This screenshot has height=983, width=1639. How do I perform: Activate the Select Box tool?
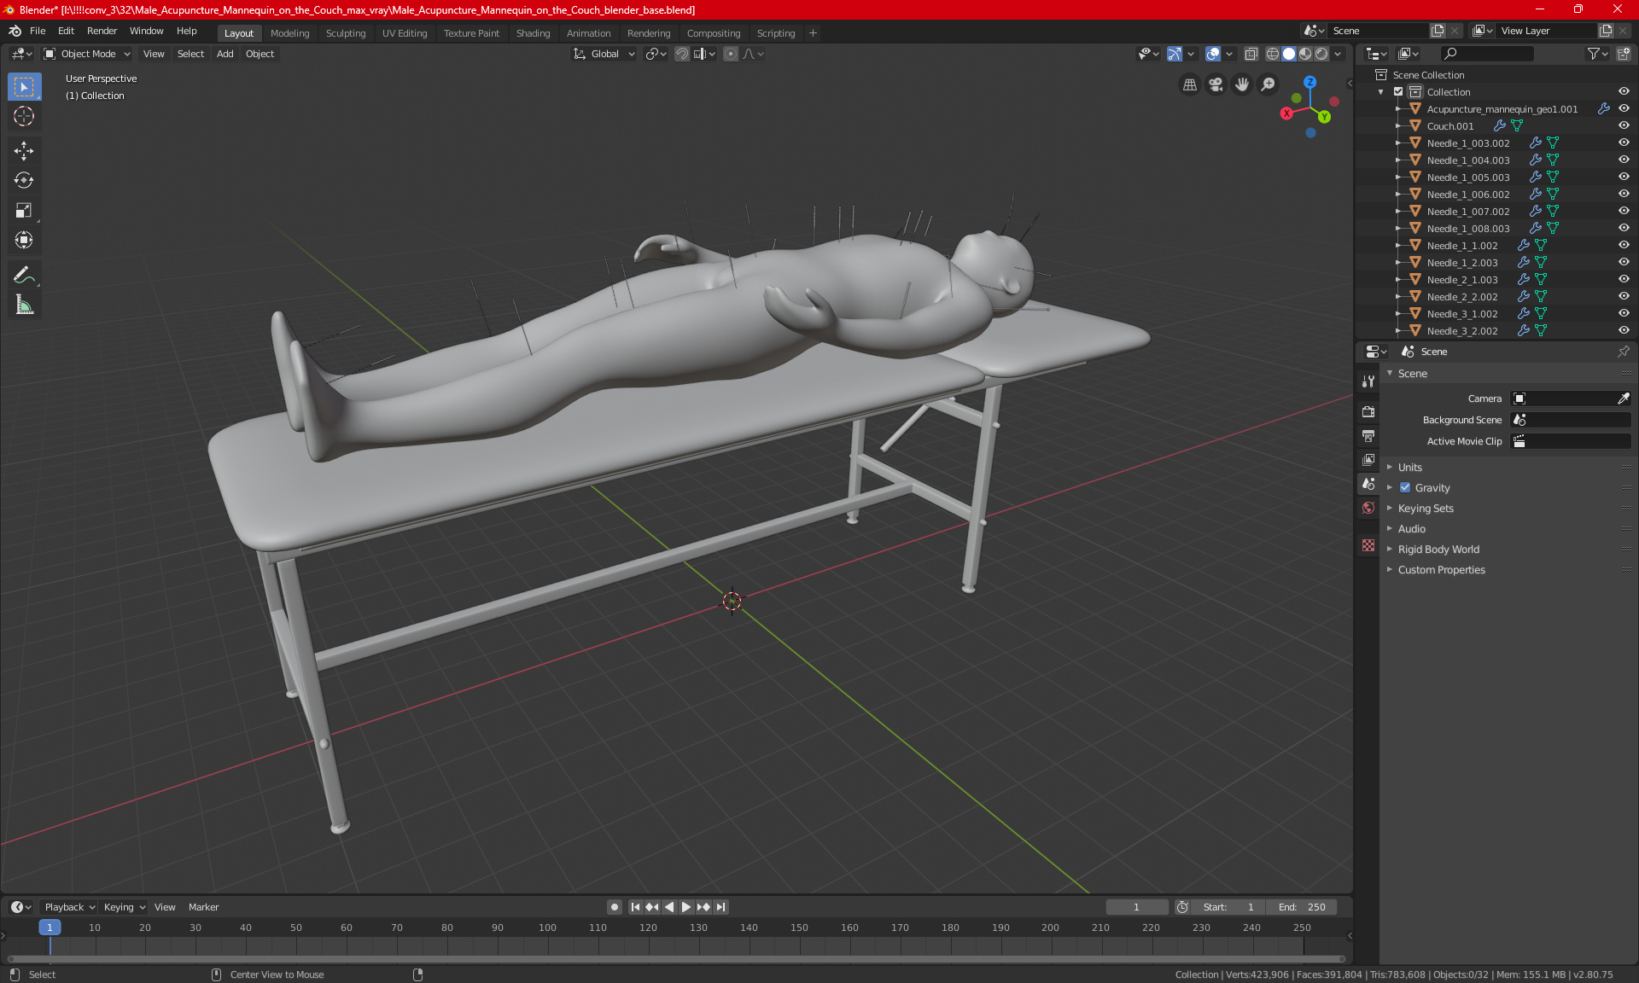tap(24, 87)
